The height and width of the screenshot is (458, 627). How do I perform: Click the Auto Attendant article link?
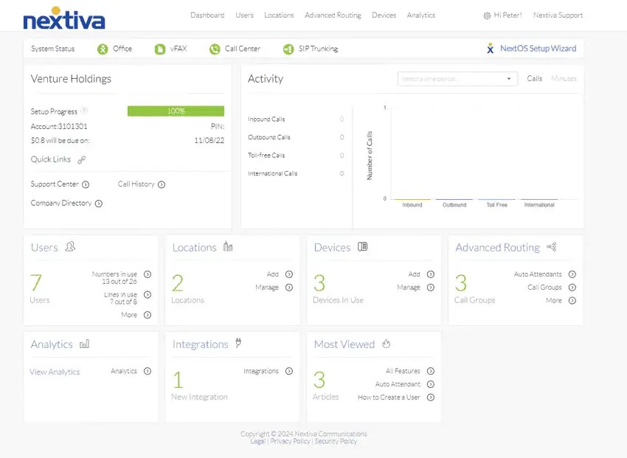tap(398, 384)
